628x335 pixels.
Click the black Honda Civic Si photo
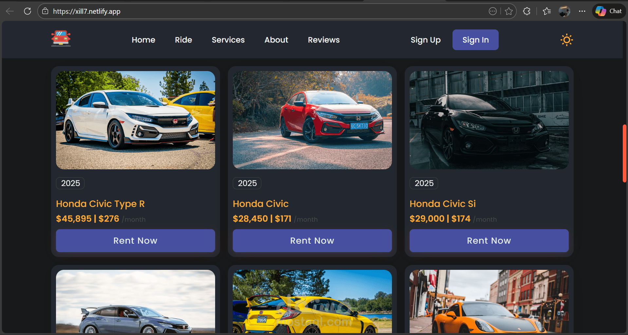[x=489, y=120]
